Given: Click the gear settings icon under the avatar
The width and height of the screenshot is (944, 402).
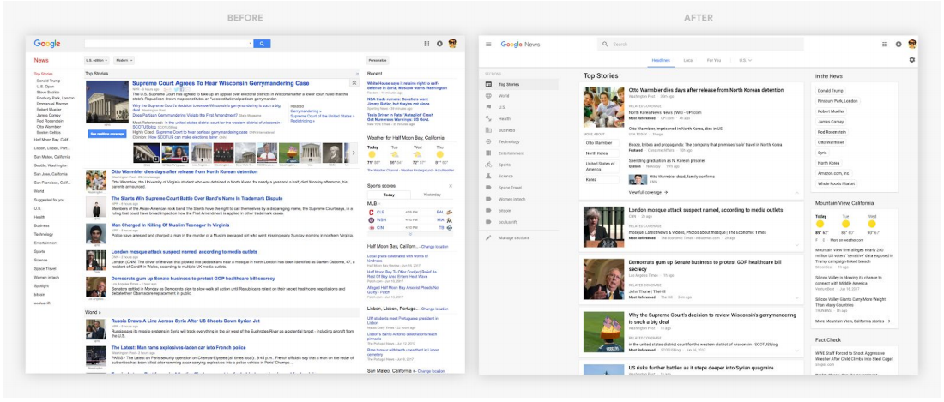Looking at the screenshot, I should pyautogui.click(x=911, y=60).
